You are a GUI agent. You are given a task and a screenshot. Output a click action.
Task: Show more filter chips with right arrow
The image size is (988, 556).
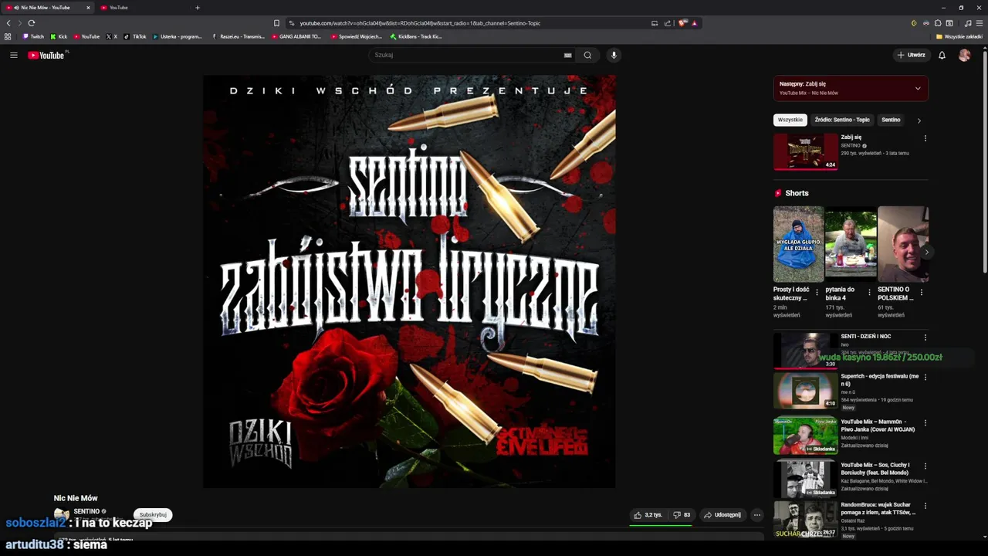point(919,120)
